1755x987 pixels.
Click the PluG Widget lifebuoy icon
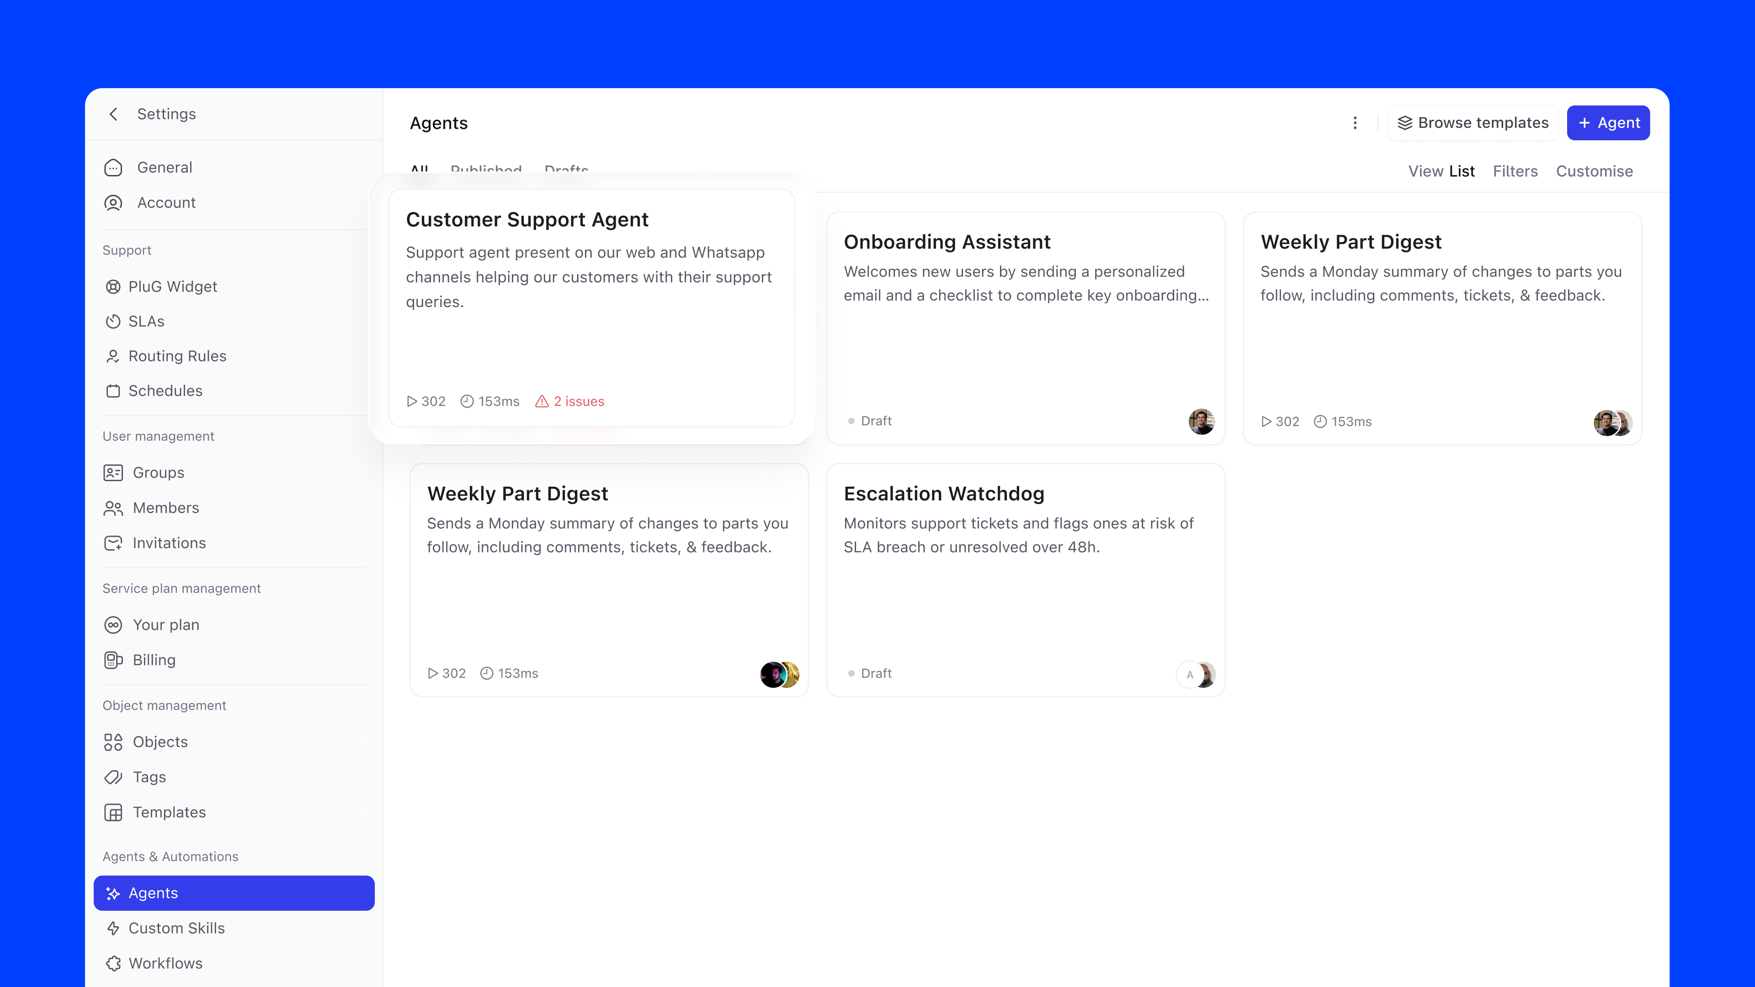pyautogui.click(x=113, y=287)
